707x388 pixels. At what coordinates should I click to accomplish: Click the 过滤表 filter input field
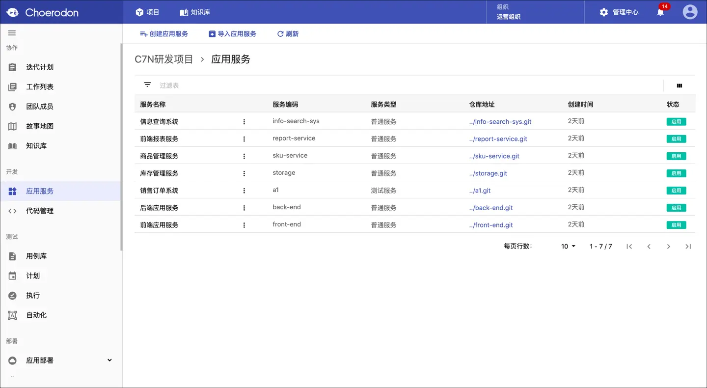click(408, 85)
